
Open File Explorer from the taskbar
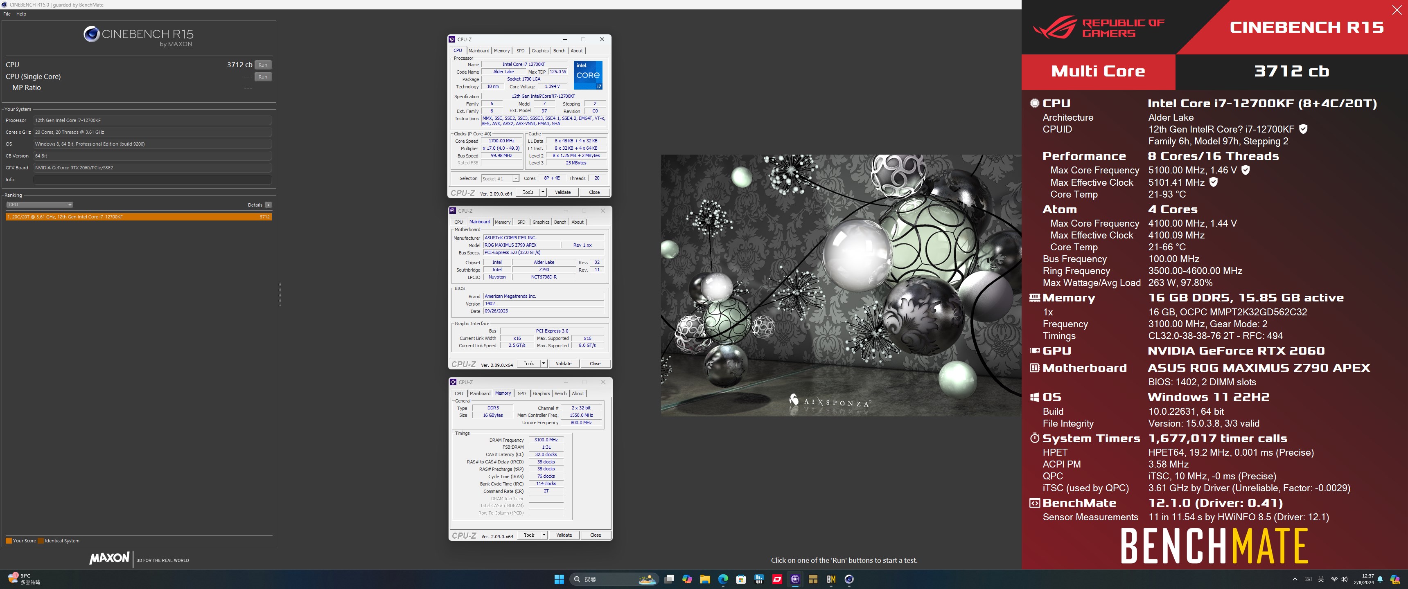coord(705,579)
